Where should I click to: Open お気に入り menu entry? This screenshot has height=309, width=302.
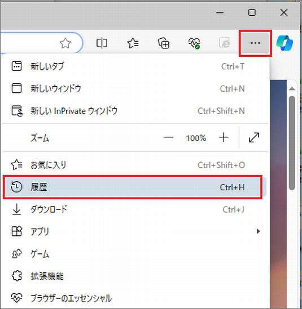point(135,165)
